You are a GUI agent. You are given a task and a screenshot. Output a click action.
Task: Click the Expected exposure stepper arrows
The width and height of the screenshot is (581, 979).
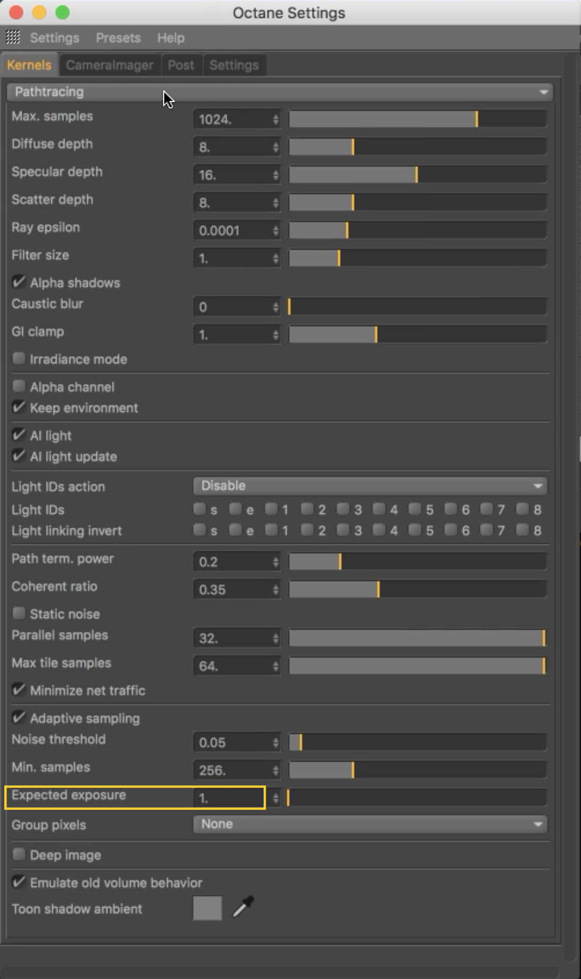point(276,798)
